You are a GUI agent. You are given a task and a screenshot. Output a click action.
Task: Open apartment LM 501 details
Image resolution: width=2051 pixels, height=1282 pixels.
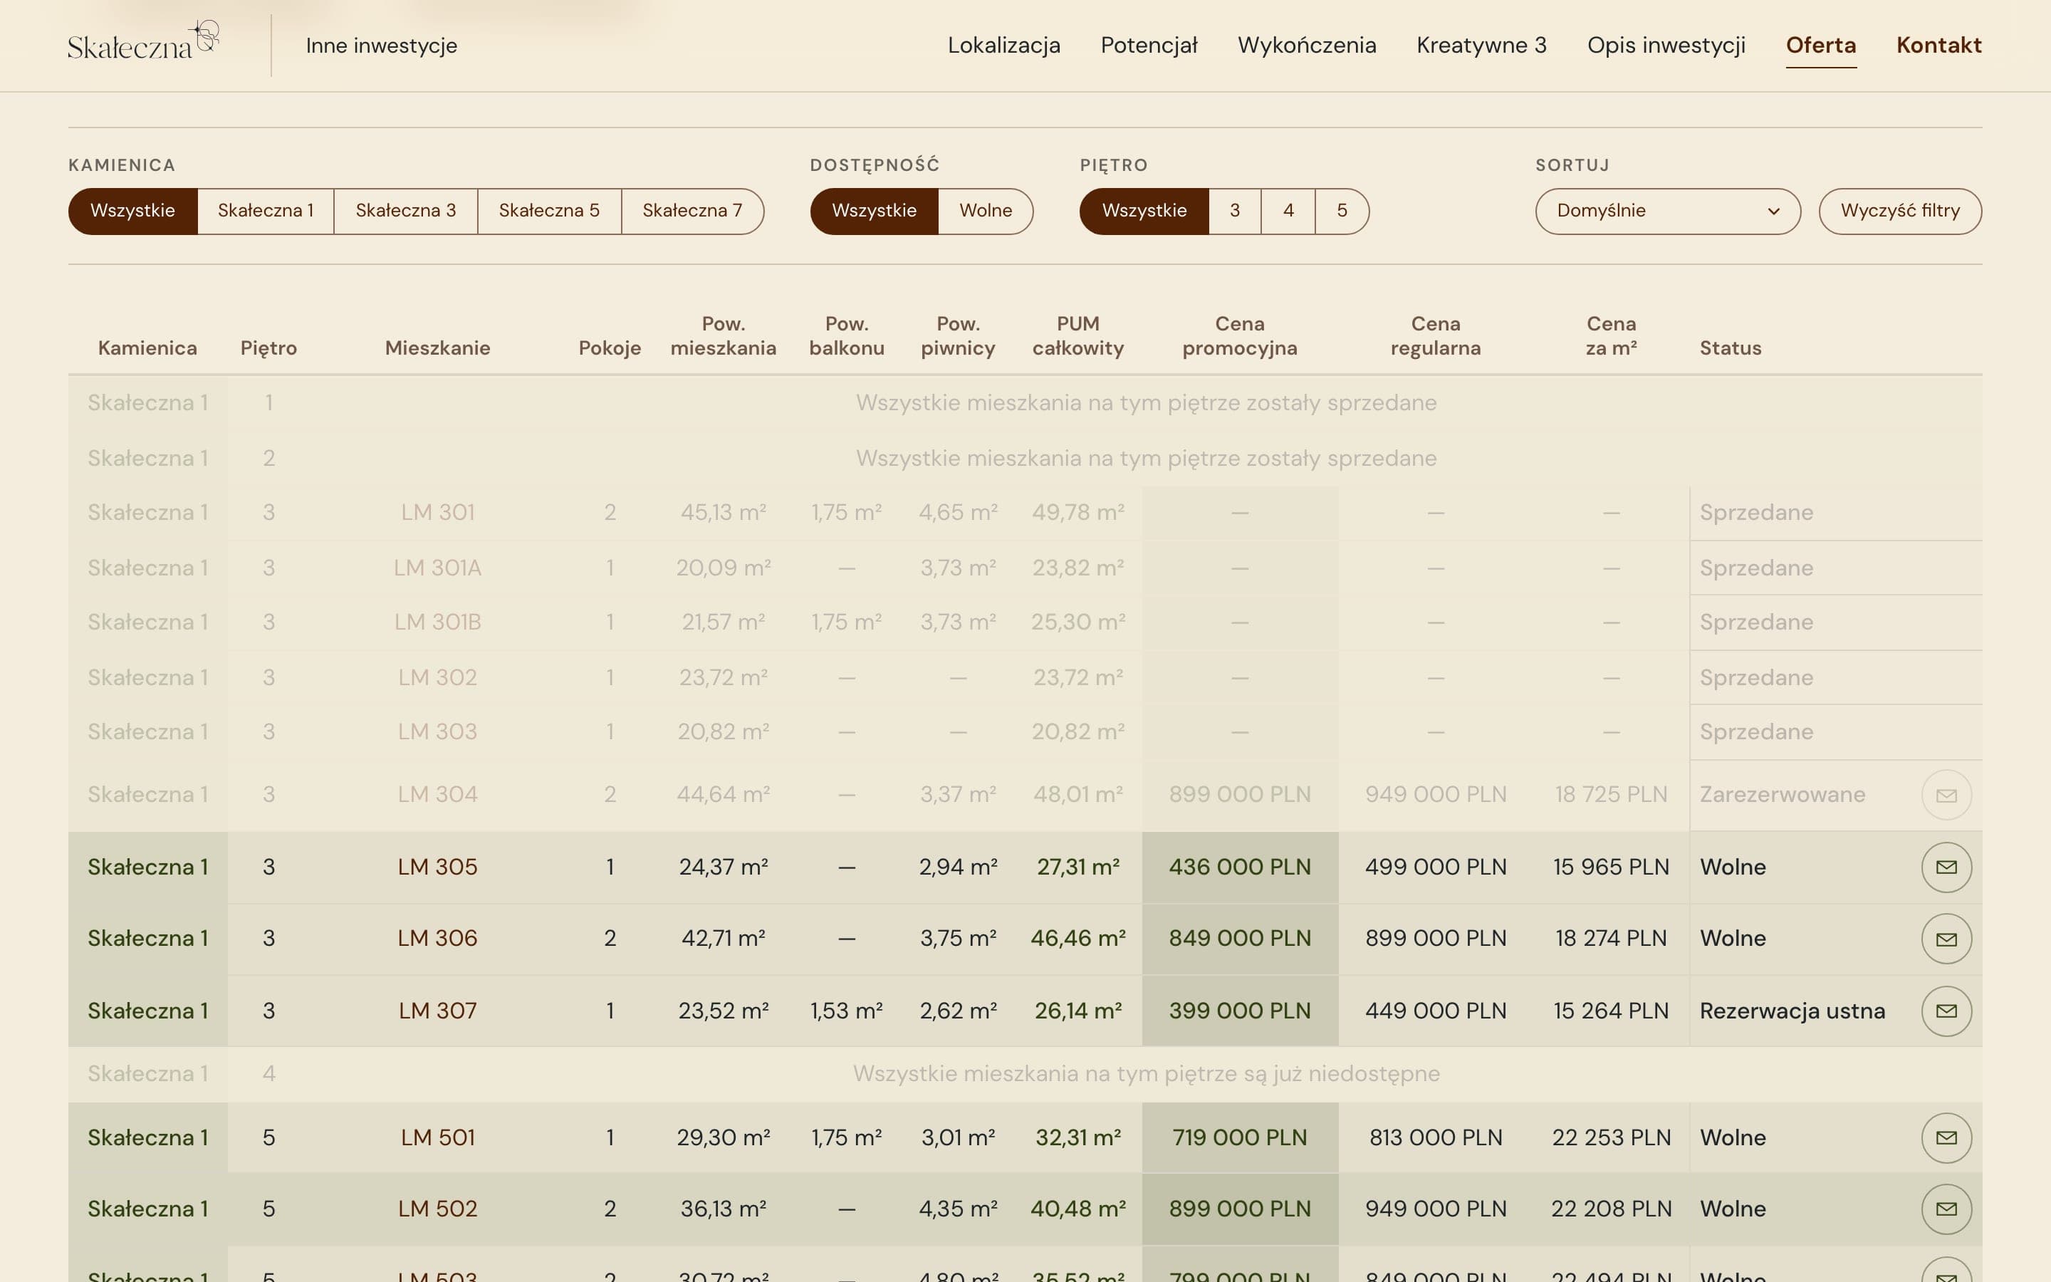click(437, 1137)
